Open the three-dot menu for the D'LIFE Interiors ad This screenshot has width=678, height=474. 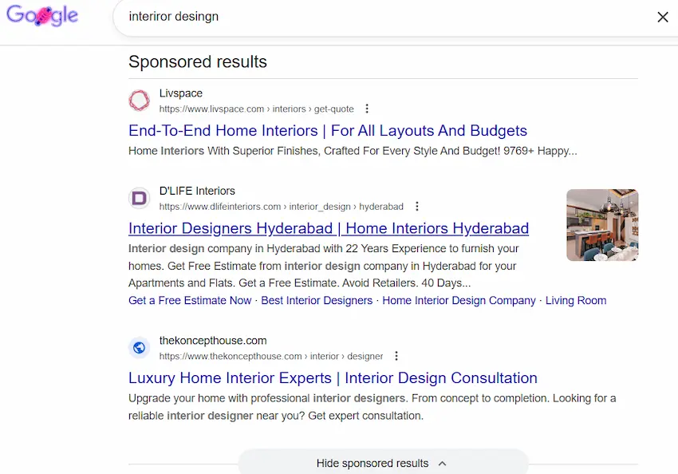(x=417, y=207)
